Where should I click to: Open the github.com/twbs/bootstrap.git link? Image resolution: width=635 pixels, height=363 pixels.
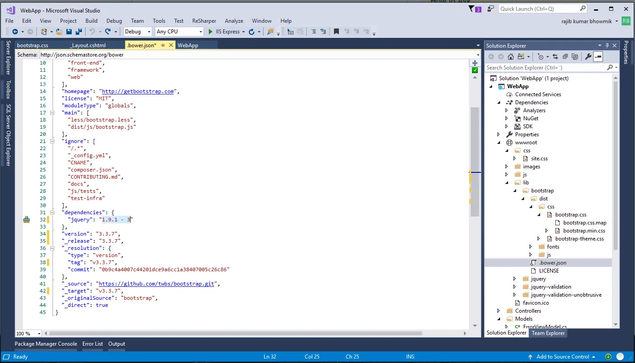pyautogui.click(x=156, y=284)
